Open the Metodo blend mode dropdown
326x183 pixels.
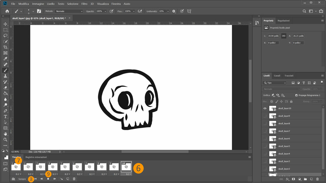click(69, 11)
